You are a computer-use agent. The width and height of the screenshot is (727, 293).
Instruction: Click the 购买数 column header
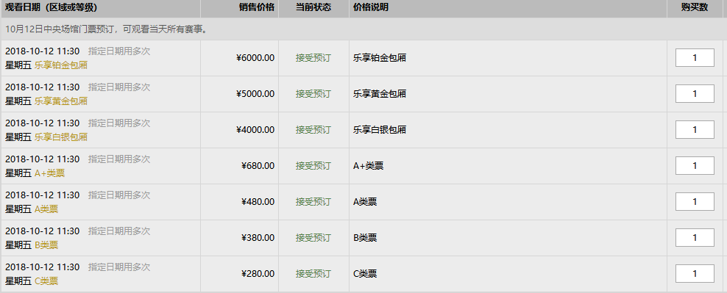[x=695, y=7]
